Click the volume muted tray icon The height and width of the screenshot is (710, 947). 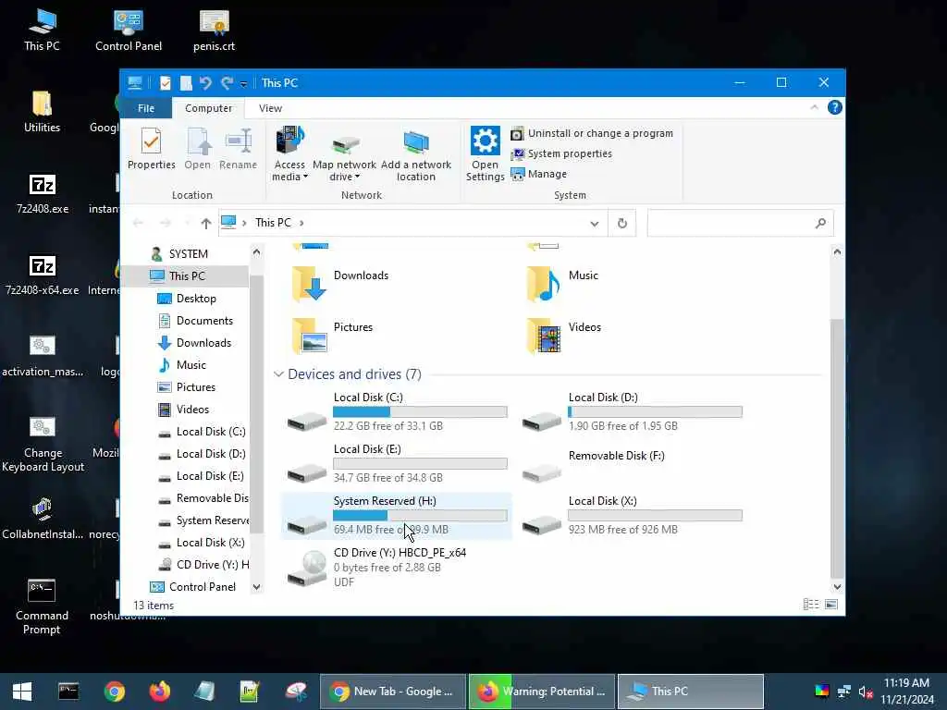pos(866,692)
